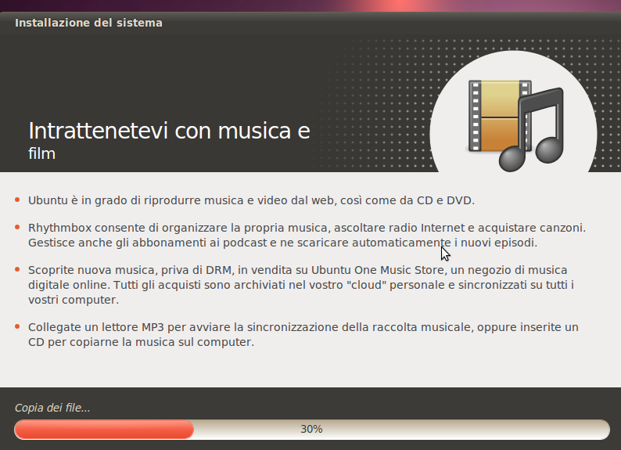Click the "film" word under the heading
The height and width of the screenshot is (450, 621).
[41, 153]
